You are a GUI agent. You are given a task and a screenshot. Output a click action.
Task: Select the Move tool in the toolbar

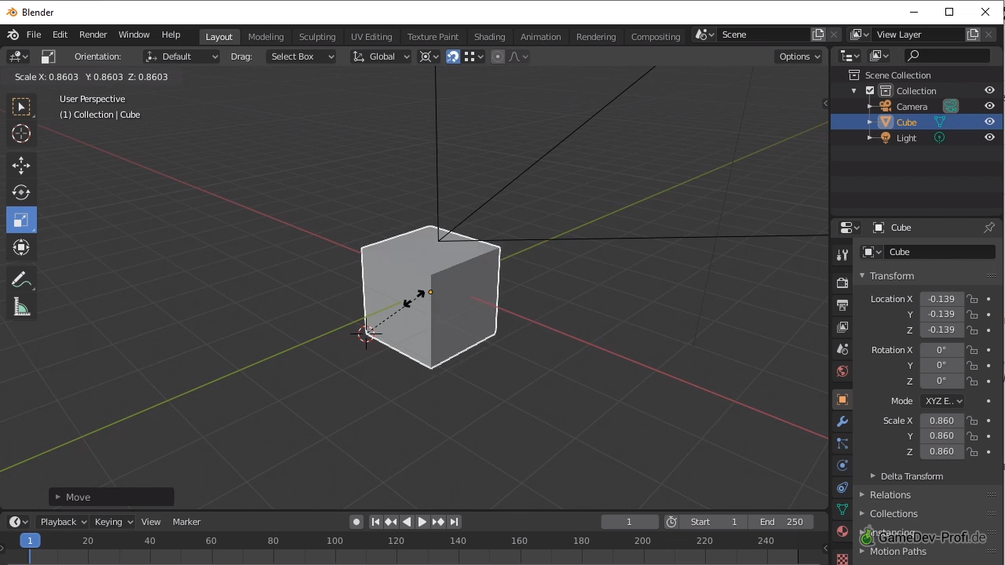21,165
